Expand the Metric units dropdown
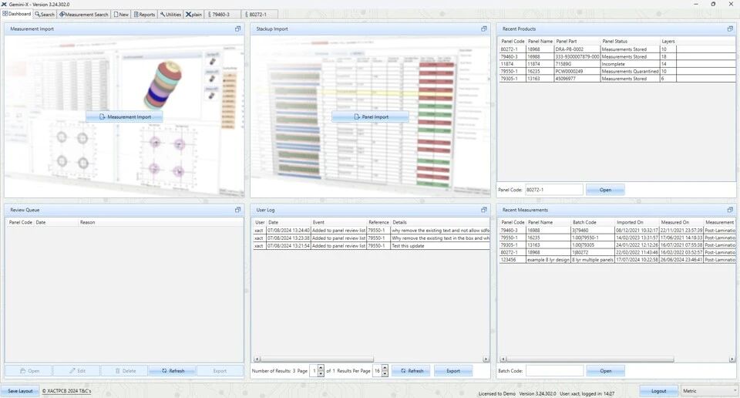This screenshot has width=740, height=398. (709, 391)
